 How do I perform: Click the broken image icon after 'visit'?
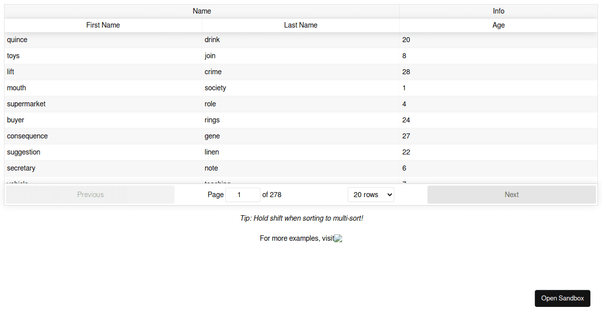(x=338, y=238)
